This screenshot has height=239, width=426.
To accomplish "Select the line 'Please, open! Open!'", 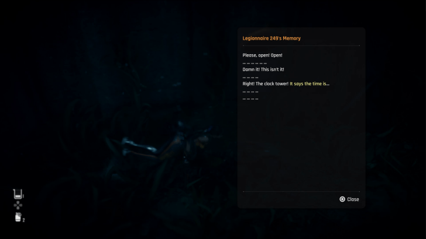I will point(262,55).
